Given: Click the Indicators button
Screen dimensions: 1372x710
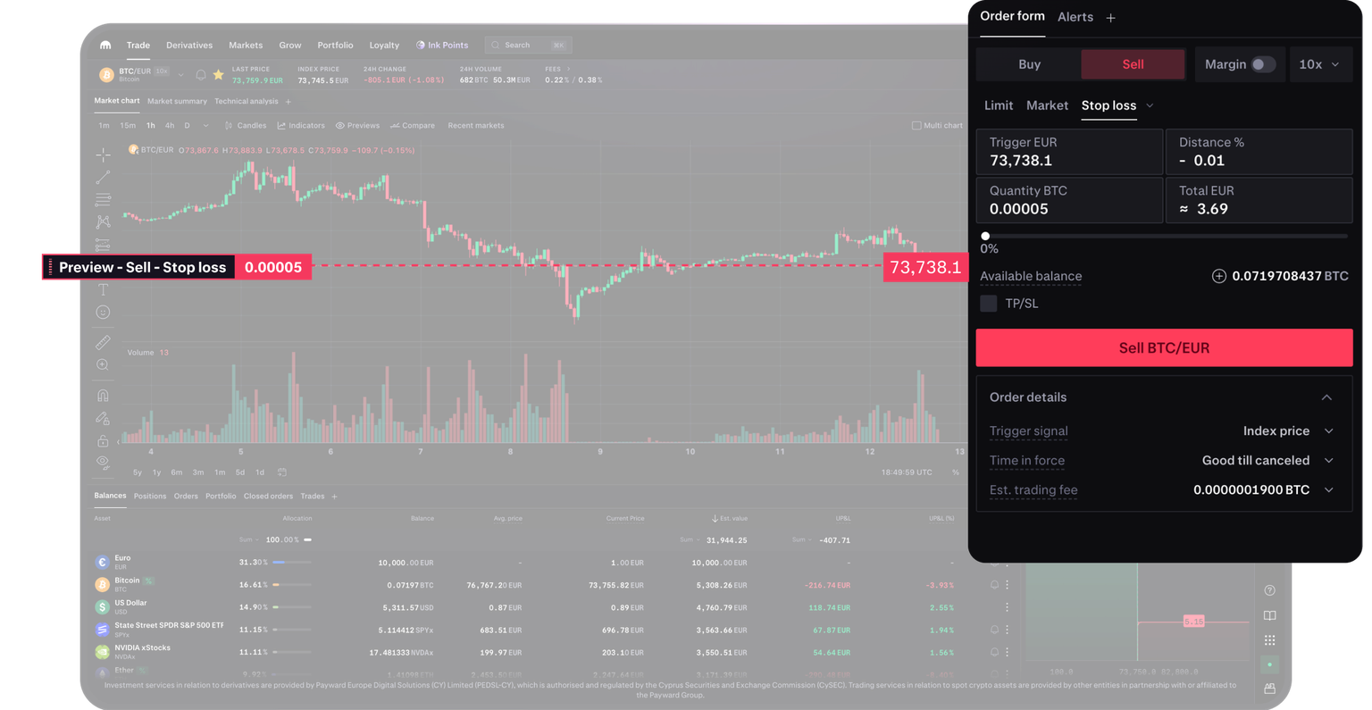Looking at the screenshot, I should click(x=301, y=126).
